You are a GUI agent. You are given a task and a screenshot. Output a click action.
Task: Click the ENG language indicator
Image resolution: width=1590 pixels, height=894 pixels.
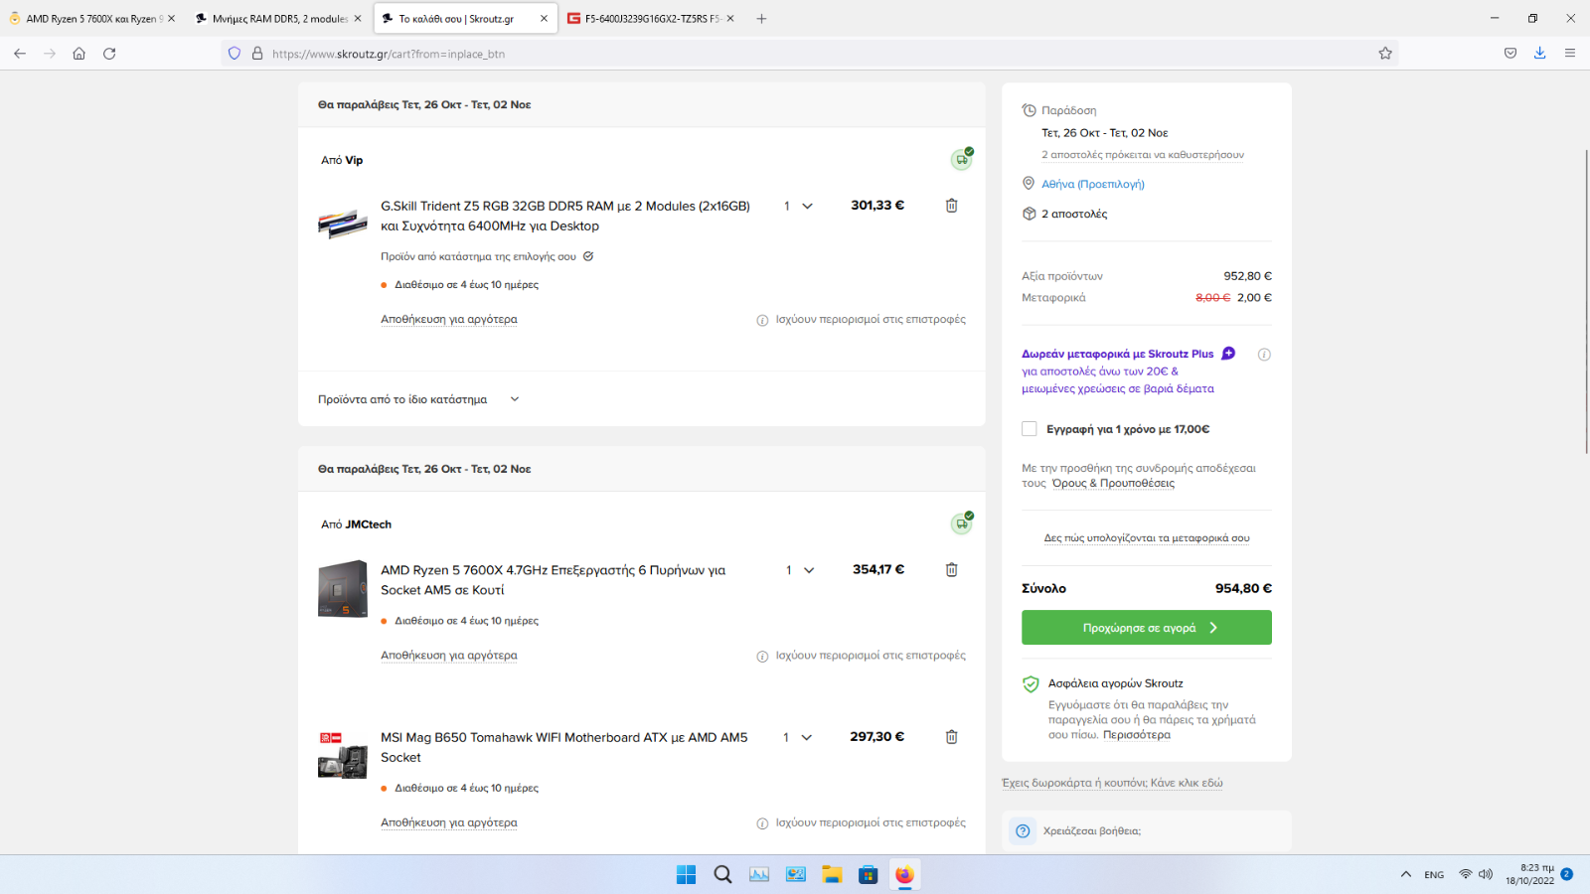coord(1434,875)
